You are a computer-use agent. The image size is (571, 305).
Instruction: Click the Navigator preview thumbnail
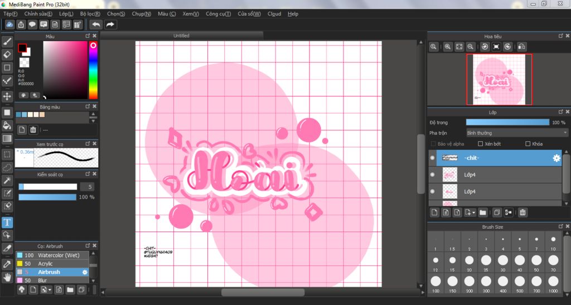pyautogui.click(x=499, y=80)
